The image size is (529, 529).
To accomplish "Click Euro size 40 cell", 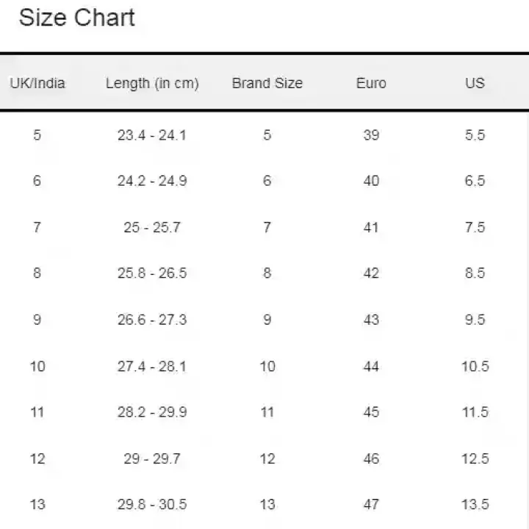I will tap(371, 181).
